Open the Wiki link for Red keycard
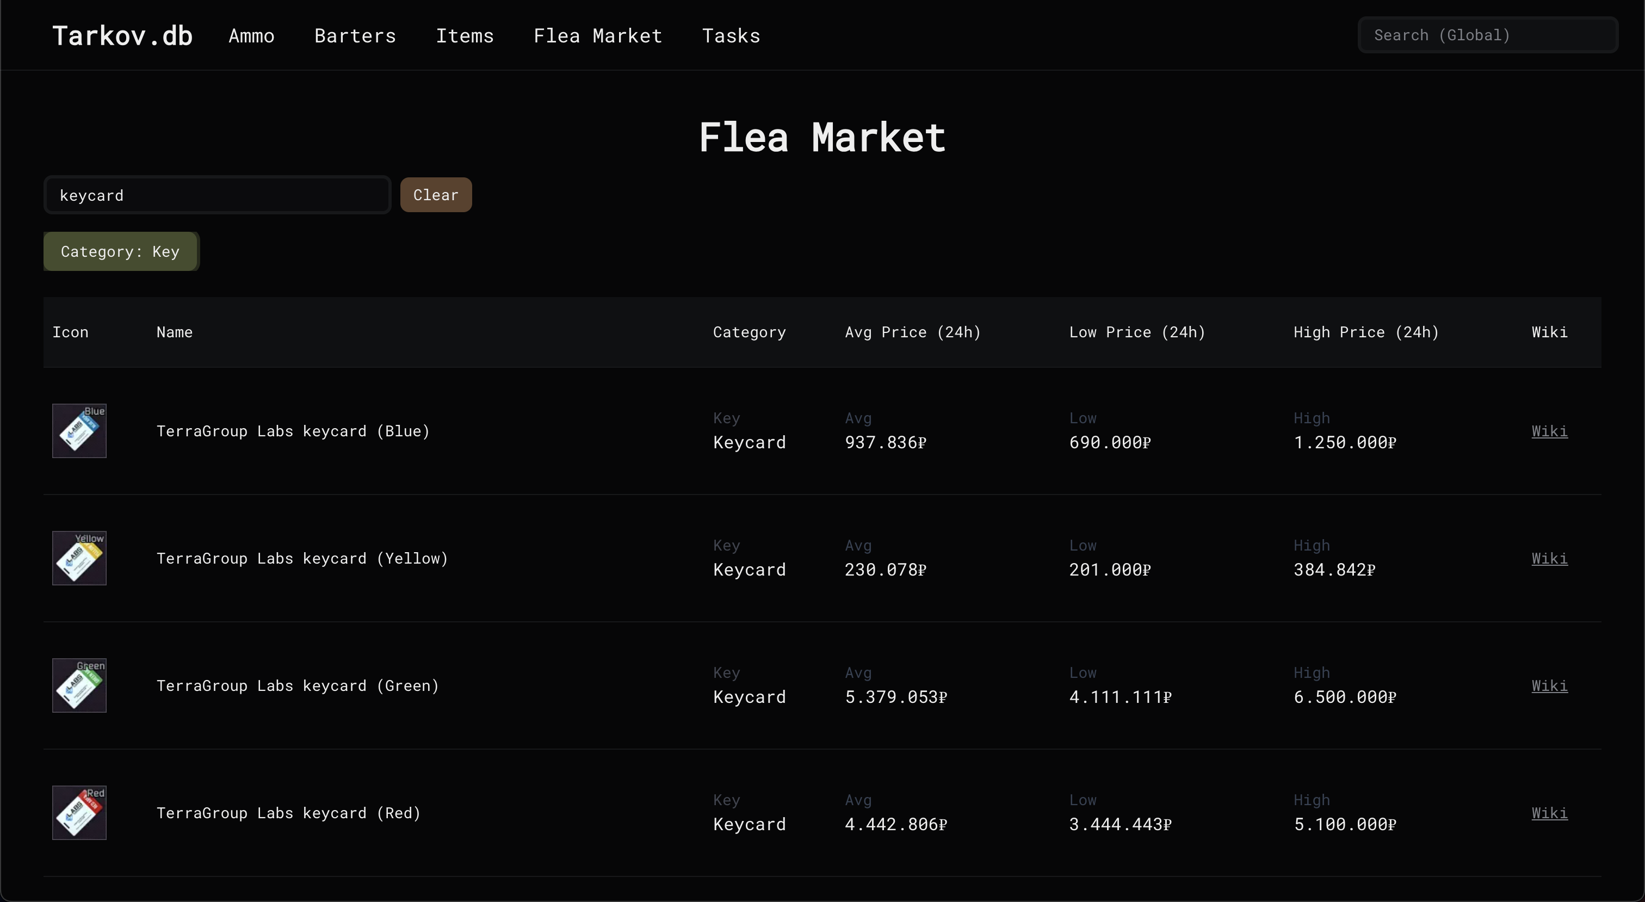Viewport: 1645px width, 902px height. tap(1549, 813)
